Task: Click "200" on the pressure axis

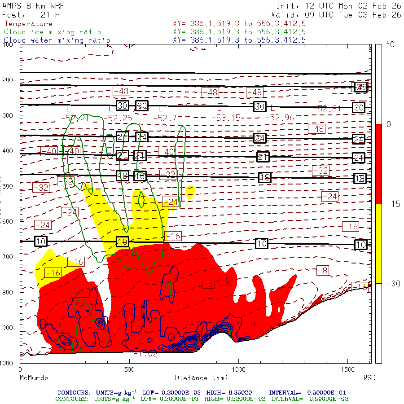Action: (8, 80)
